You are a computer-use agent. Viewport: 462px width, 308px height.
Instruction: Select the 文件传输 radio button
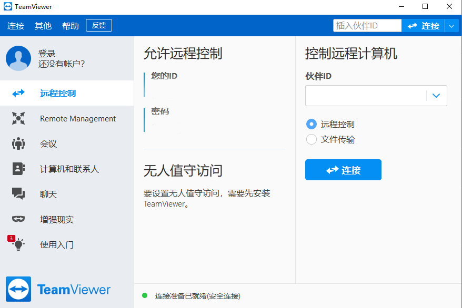click(312, 139)
